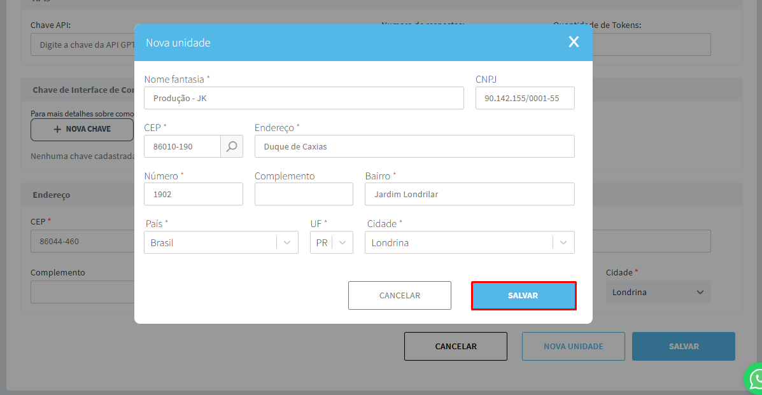This screenshot has height=395, width=762.
Task: Click the CEP search magnifier icon
Action: point(232,146)
